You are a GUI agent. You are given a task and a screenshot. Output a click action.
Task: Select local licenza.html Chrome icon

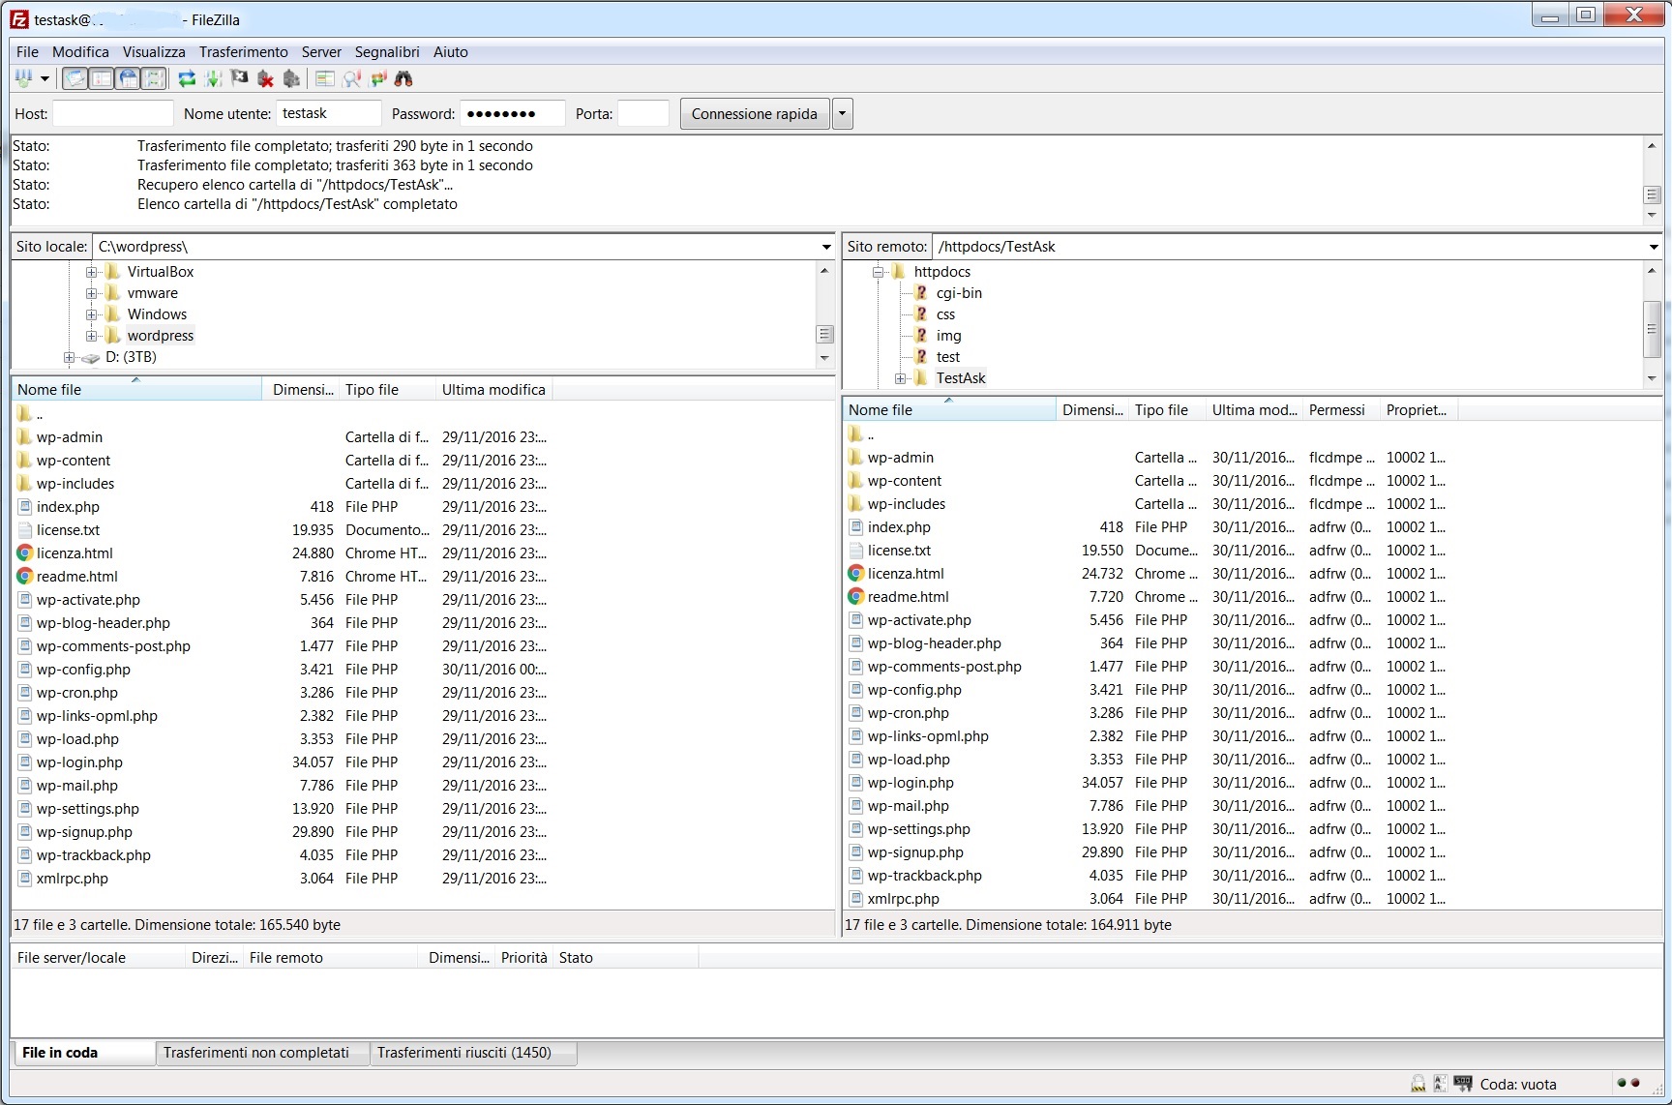coord(25,553)
